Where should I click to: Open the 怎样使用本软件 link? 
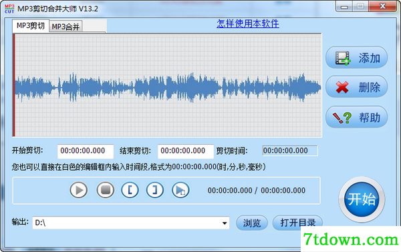point(248,24)
